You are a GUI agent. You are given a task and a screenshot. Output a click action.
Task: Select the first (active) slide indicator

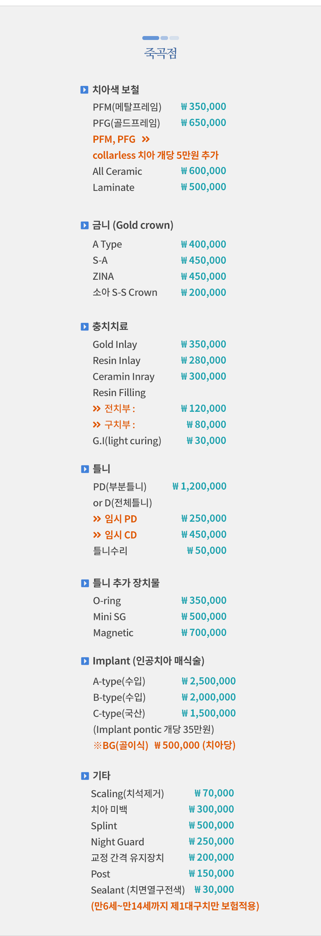151,38
